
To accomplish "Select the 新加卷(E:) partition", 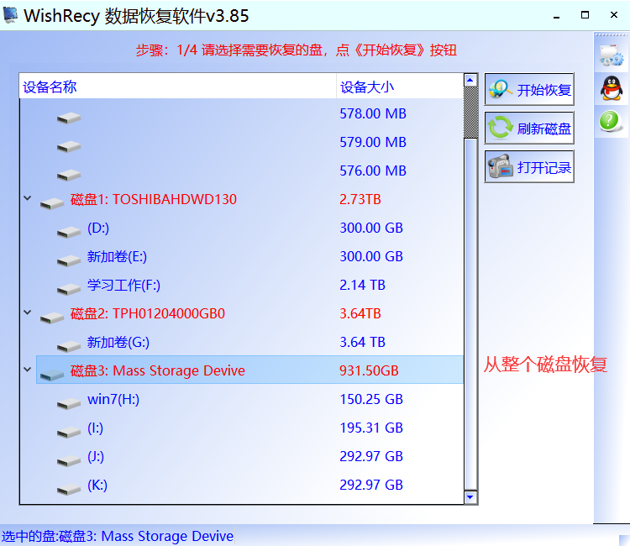I will (x=117, y=256).
